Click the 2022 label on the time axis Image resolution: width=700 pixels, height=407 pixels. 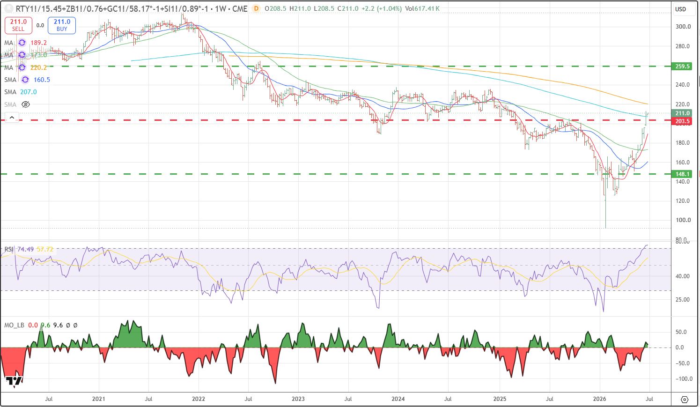coord(199,399)
